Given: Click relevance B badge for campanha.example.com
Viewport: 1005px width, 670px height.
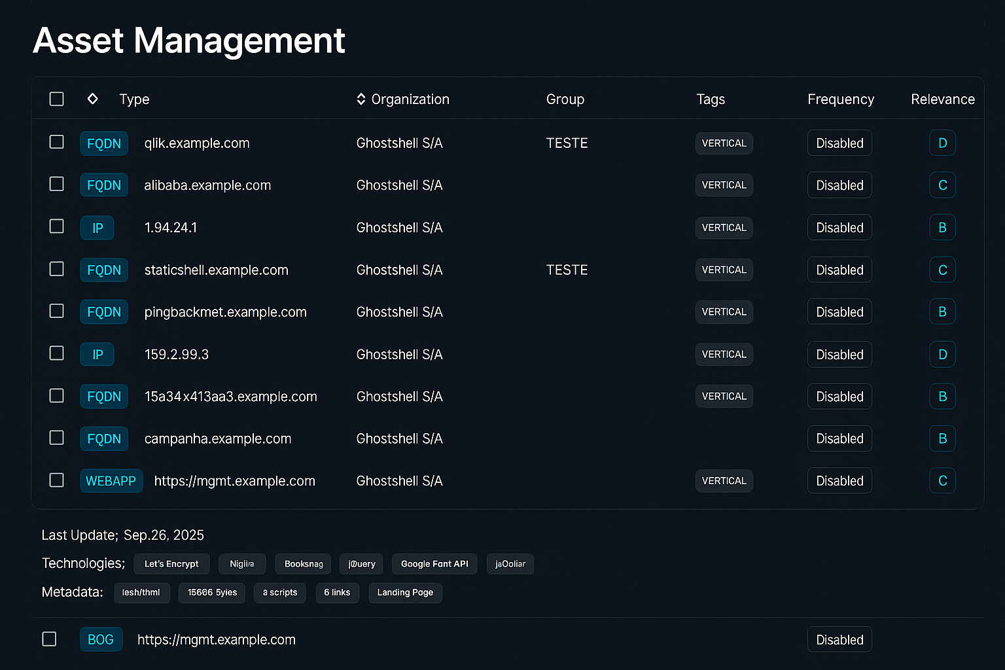Looking at the screenshot, I should pyautogui.click(x=942, y=438).
